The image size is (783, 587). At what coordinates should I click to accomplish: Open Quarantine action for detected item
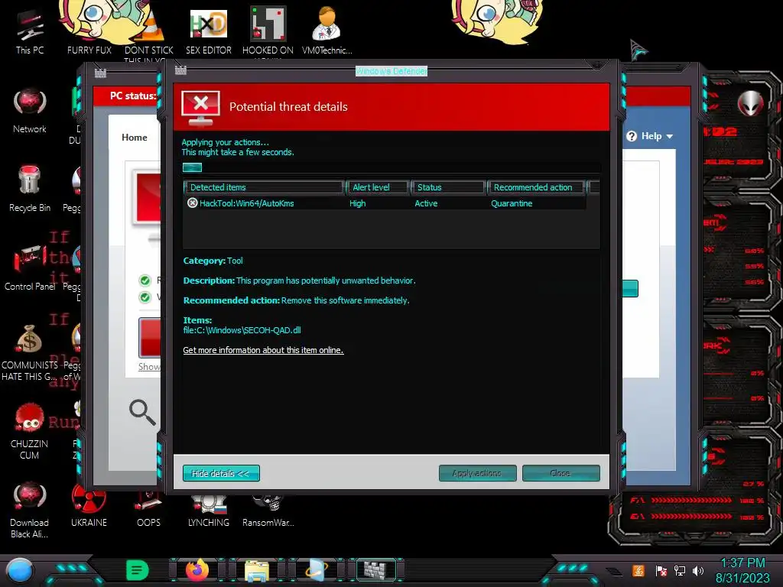click(x=512, y=203)
